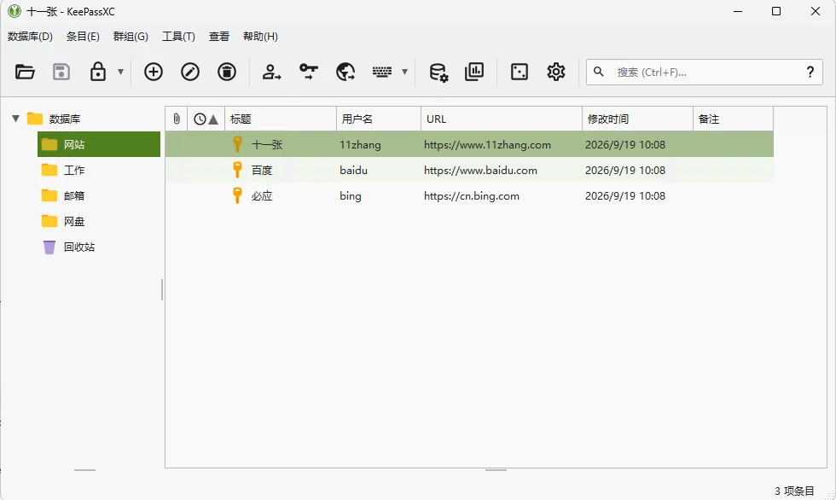Open the 数据库(D) menu

(x=30, y=36)
